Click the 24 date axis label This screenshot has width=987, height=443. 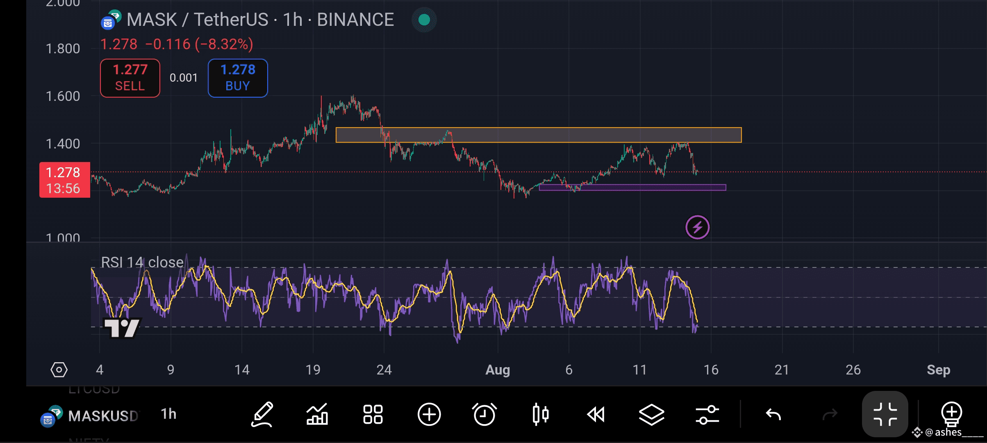coord(384,370)
